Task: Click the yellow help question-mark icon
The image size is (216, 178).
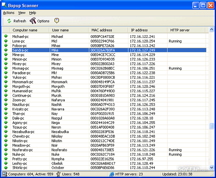Action: (57, 21)
